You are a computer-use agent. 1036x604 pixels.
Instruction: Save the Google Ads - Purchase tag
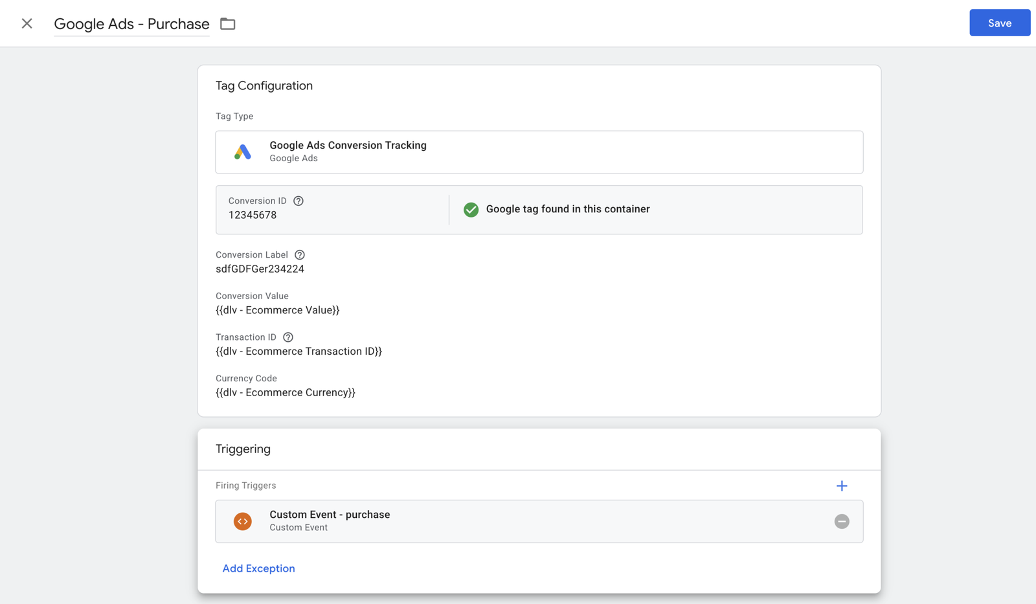[x=999, y=23]
